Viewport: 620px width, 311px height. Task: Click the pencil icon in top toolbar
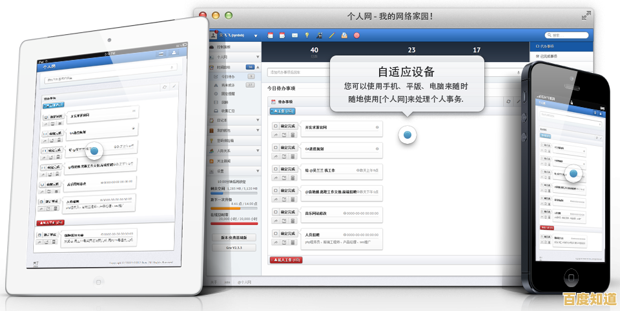tap(332, 35)
